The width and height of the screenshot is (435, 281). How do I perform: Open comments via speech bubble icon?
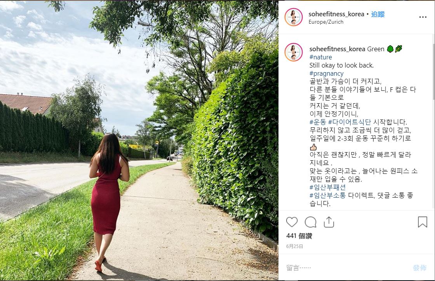pyautogui.click(x=310, y=222)
